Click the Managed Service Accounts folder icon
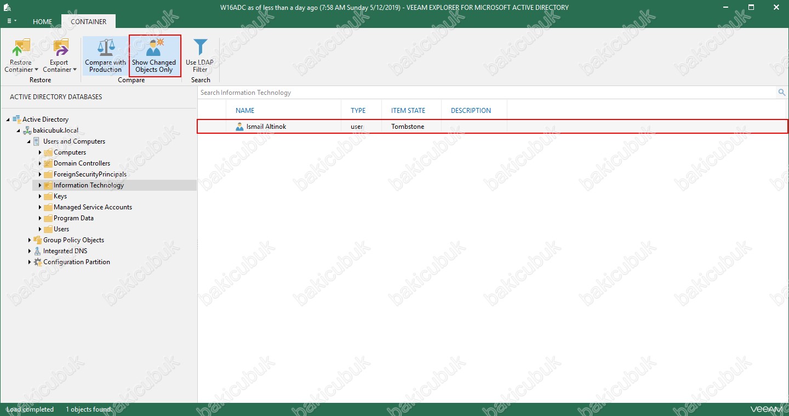The height and width of the screenshot is (416, 789). tap(48, 207)
